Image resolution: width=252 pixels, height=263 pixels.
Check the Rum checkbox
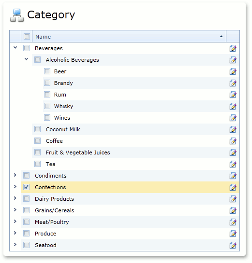pyautogui.click(x=47, y=95)
